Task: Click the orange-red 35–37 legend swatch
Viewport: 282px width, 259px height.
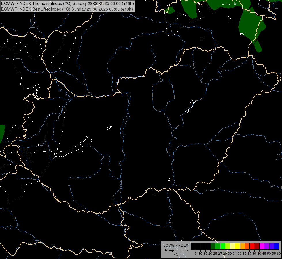Action: pos(247,246)
